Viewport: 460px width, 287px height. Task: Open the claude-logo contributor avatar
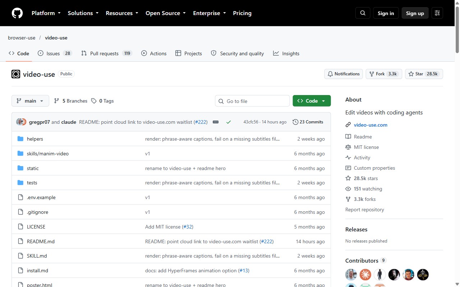pyautogui.click(x=365, y=275)
